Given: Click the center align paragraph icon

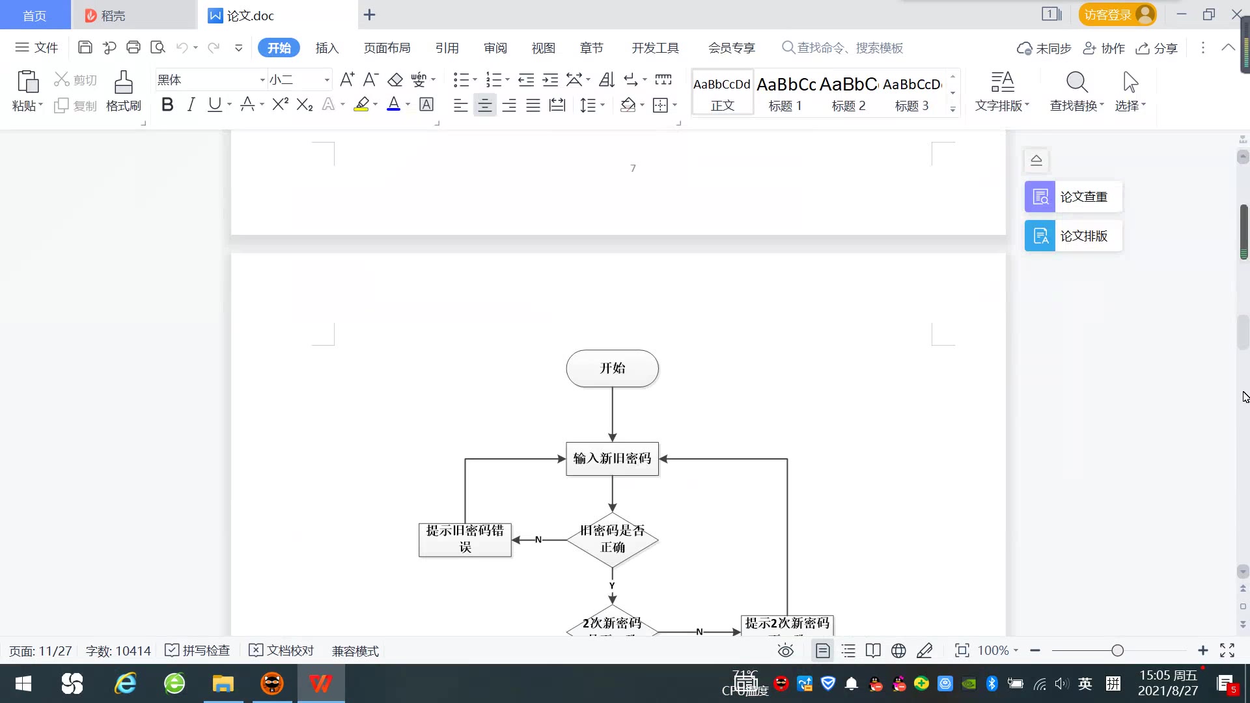Looking at the screenshot, I should [484, 105].
